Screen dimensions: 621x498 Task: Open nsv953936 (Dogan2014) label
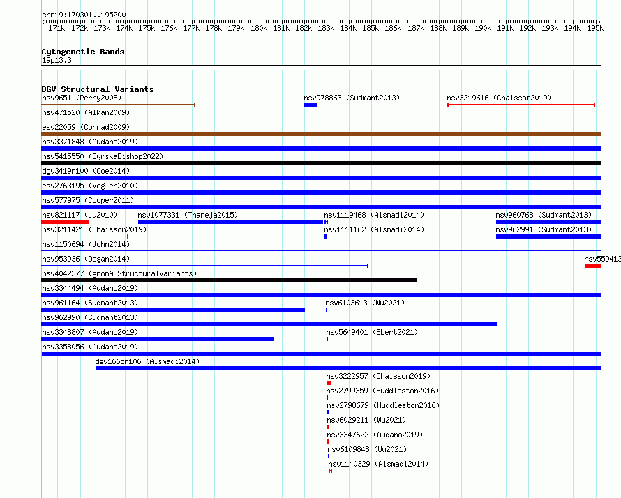point(86,259)
